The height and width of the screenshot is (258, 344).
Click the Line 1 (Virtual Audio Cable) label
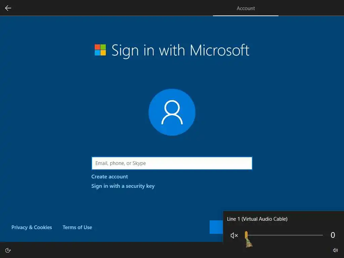click(x=257, y=219)
